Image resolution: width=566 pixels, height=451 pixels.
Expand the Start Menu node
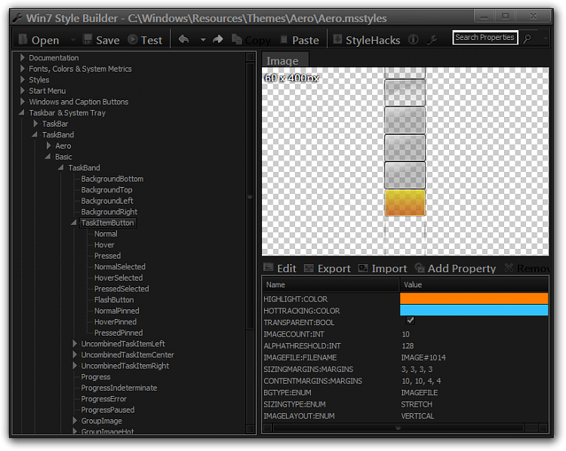23,91
